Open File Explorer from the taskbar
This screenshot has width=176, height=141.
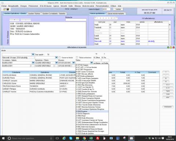coord(77,138)
